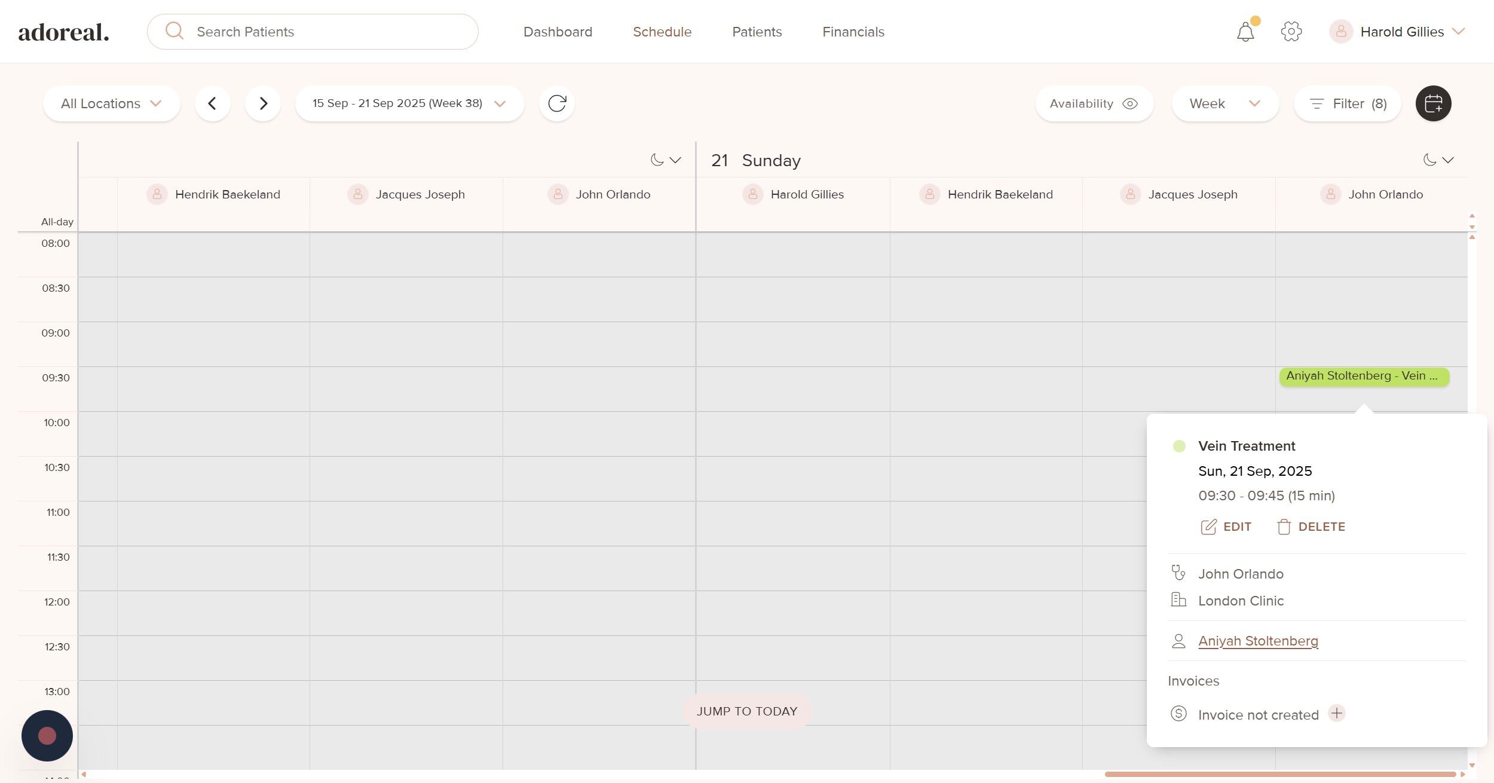Click the new appointment calendar icon
1494x783 pixels.
[1433, 103]
